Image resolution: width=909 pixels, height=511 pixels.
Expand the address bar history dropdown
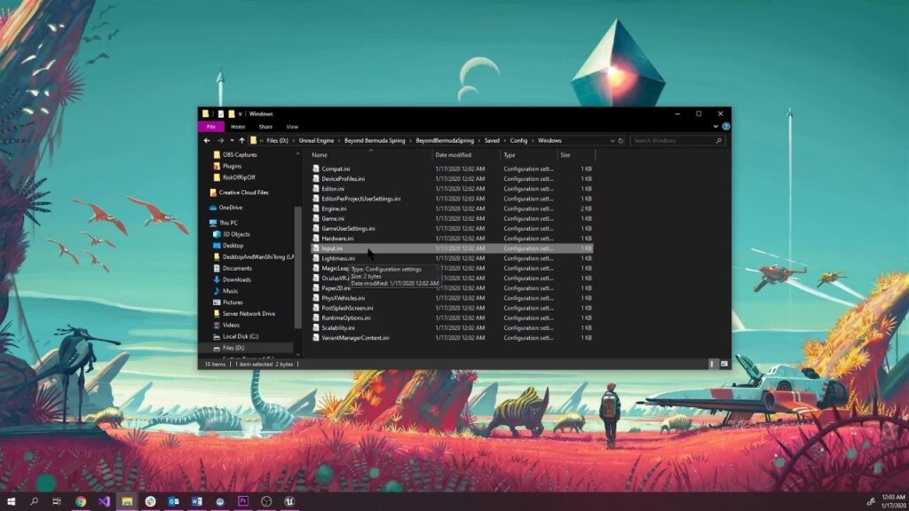(611, 140)
